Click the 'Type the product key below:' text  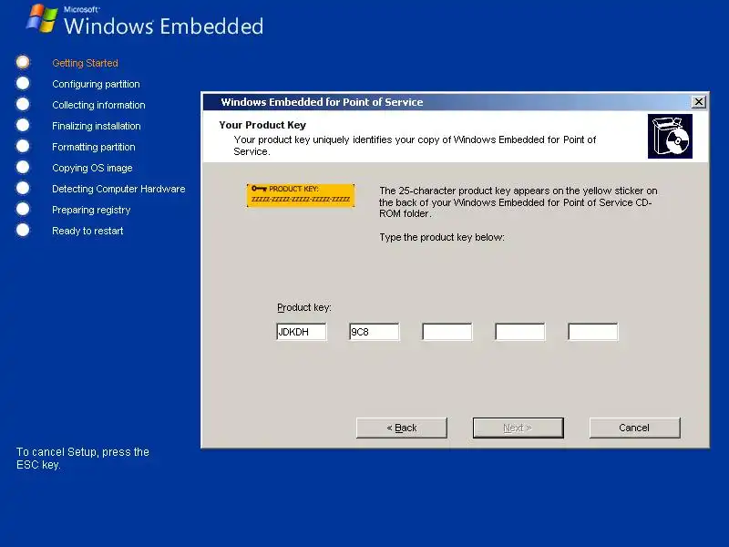(442, 237)
